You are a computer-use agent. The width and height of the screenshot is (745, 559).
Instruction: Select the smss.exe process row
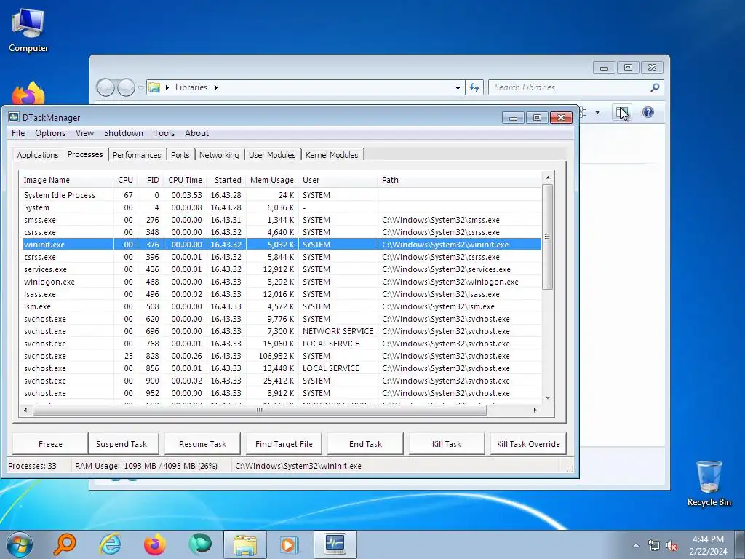pyautogui.click(x=282, y=220)
